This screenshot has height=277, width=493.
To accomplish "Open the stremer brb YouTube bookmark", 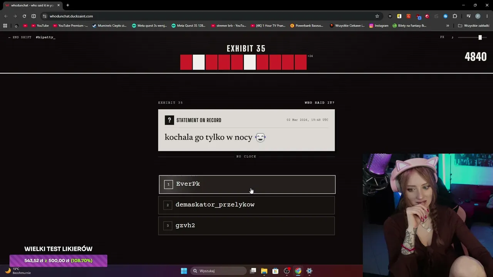I will [x=228, y=26].
